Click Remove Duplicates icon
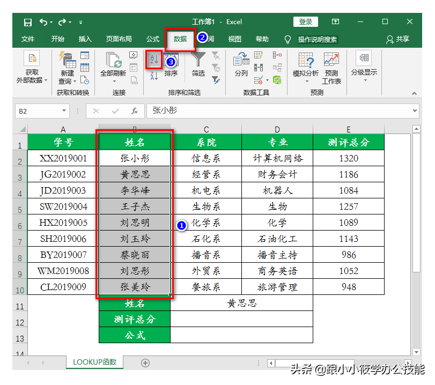Viewport: 435px width, 385px height. tap(259, 68)
